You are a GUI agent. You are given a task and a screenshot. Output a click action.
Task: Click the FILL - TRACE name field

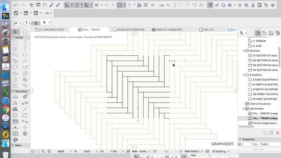pos(267,144)
